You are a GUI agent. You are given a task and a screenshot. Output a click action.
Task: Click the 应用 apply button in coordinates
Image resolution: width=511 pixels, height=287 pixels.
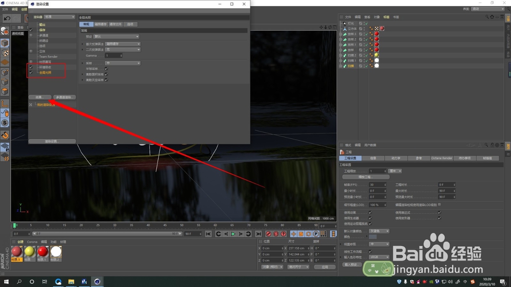pyautogui.click(x=325, y=267)
